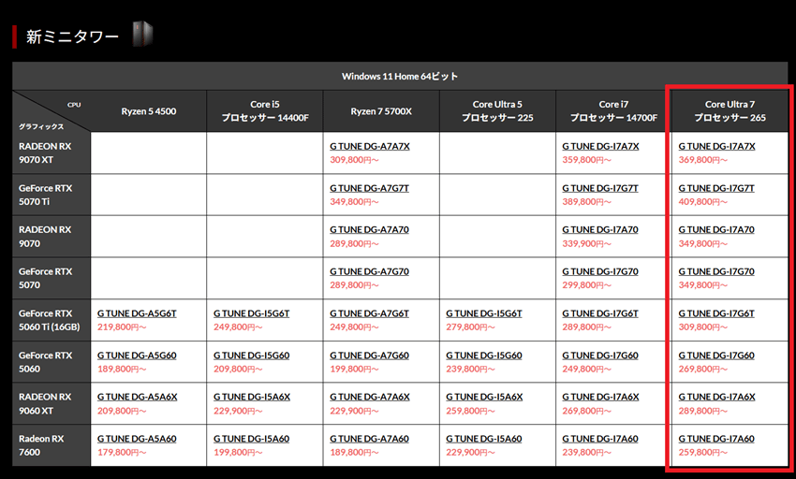Open G TUNE DG-I7A70 priced 339,900円
This screenshot has height=479, width=796.
600,230
